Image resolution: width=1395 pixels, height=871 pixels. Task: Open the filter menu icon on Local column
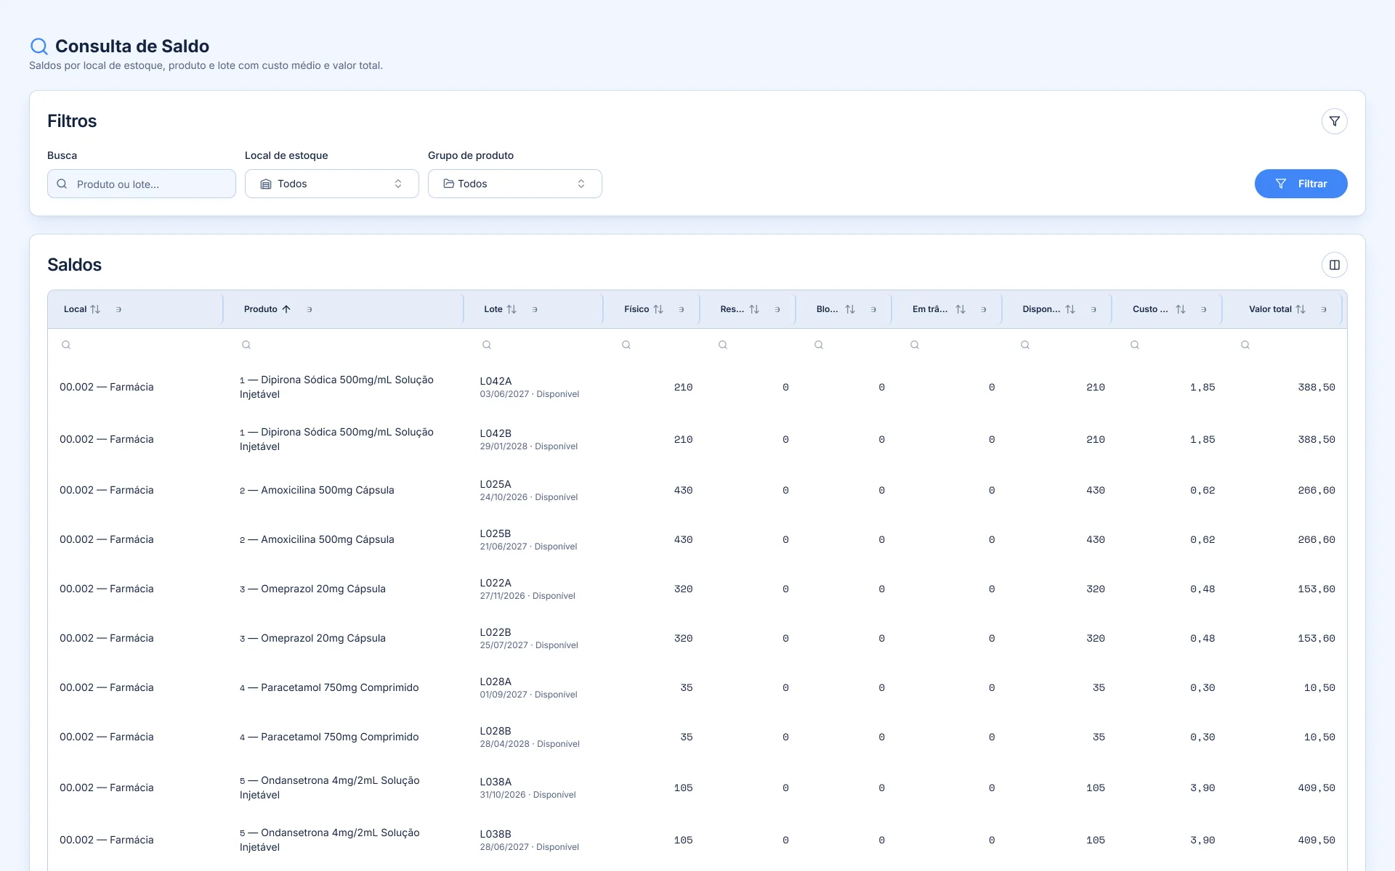click(118, 309)
